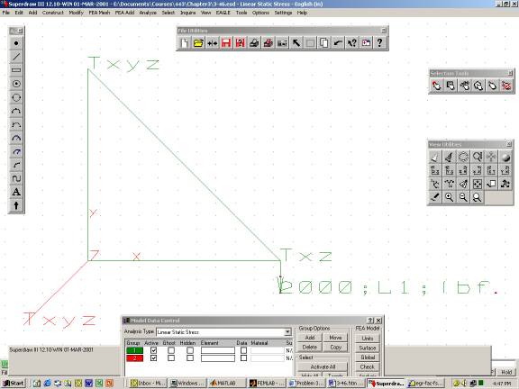Select the Line drawing tool
This screenshot has width=519, height=389.
point(16,57)
